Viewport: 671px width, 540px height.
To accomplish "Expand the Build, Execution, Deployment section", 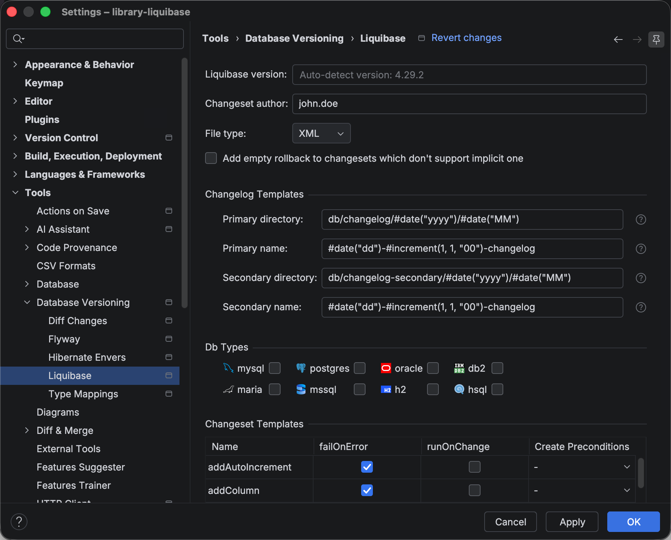I will point(15,156).
